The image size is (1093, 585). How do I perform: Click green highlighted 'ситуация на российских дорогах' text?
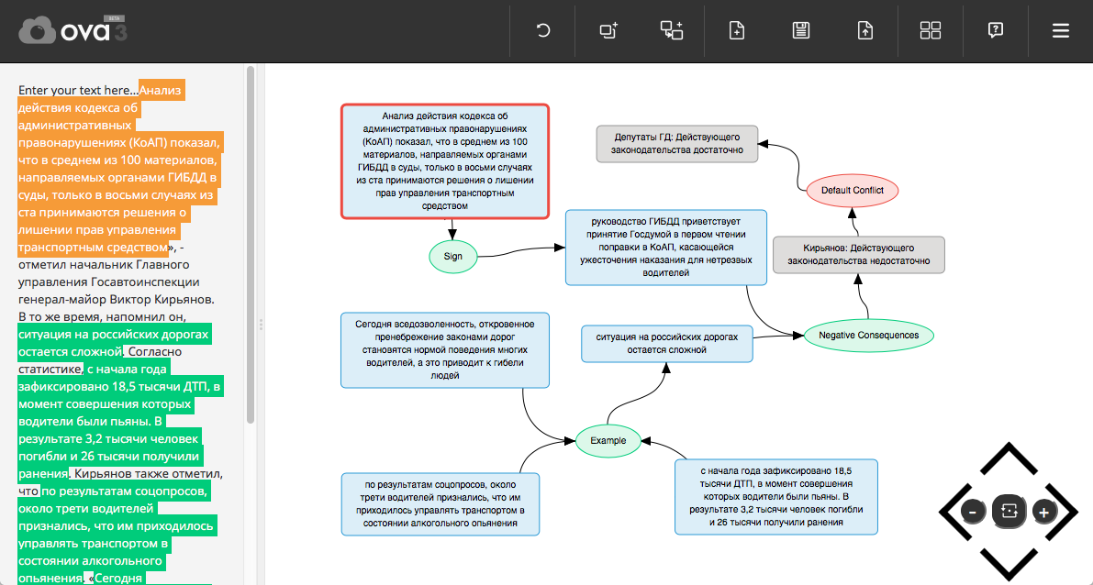(113, 343)
